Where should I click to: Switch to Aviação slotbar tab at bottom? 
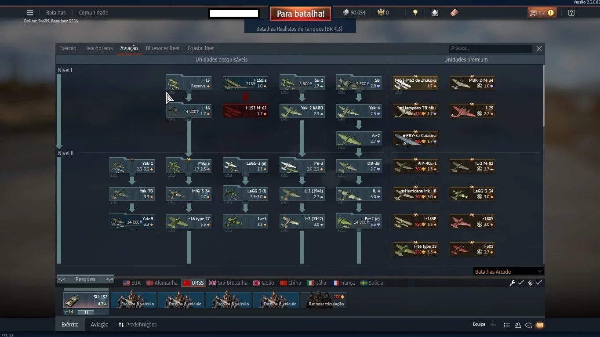tap(99, 325)
